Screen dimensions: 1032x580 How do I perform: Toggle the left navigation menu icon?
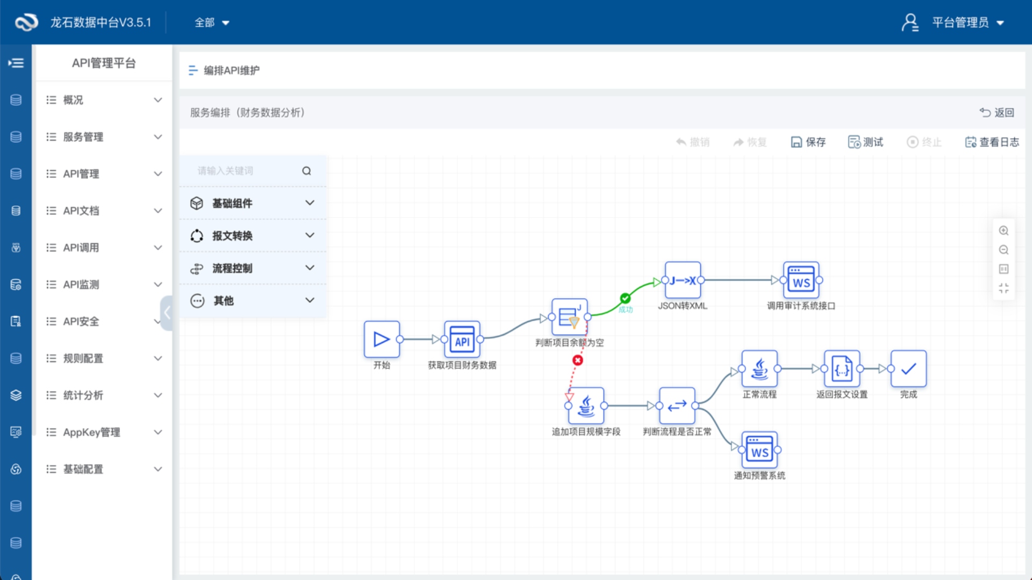pos(16,63)
